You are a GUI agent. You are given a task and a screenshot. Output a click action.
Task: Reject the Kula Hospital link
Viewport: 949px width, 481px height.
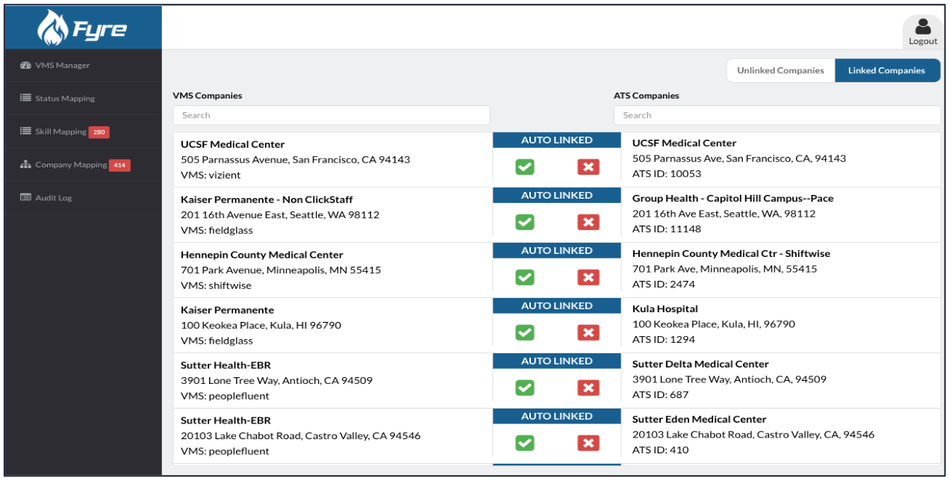pos(588,332)
